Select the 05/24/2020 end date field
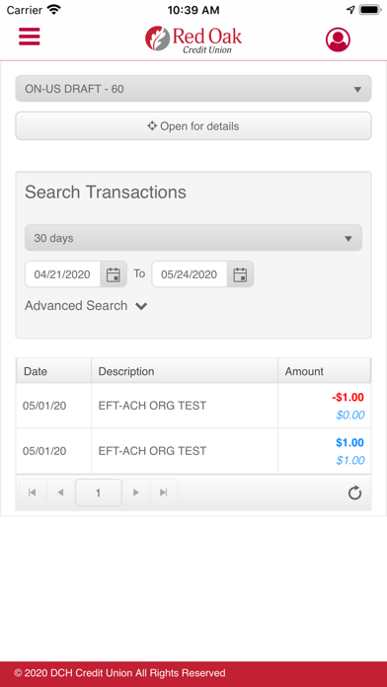Viewport: 387px width, 687px height. [190, 274]
